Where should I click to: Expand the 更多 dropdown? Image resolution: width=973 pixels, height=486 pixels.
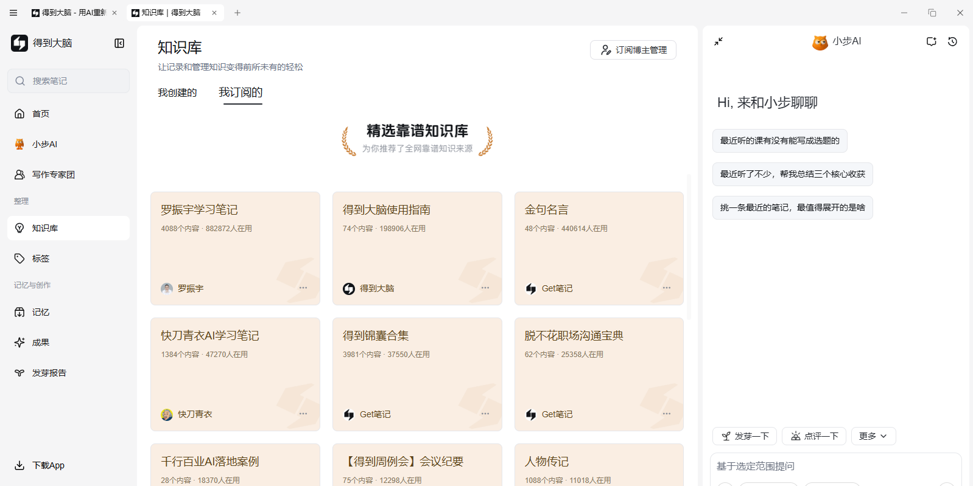click(x=873, y=436)
